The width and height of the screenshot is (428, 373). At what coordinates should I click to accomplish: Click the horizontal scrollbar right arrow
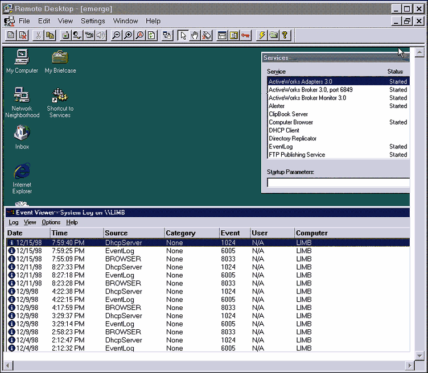409,366
